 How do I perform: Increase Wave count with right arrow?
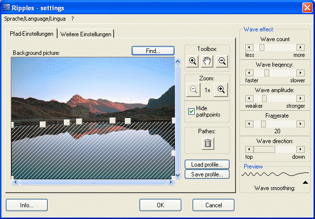point(301,48)
